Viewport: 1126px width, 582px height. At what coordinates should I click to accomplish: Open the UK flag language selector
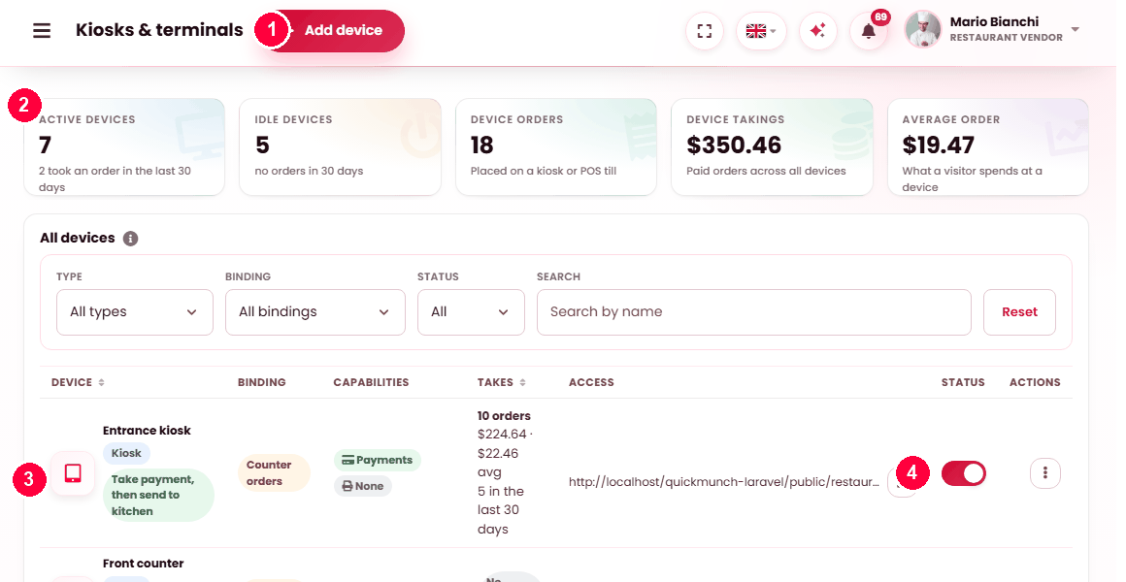coord(761,31)
